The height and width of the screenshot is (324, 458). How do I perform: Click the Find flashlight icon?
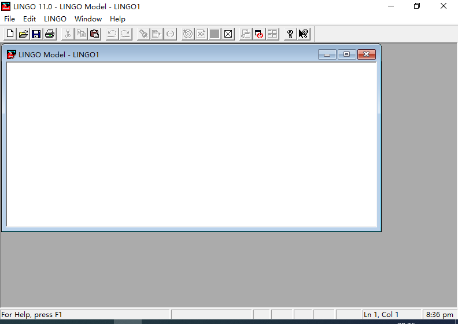click(x=143, y=34)
